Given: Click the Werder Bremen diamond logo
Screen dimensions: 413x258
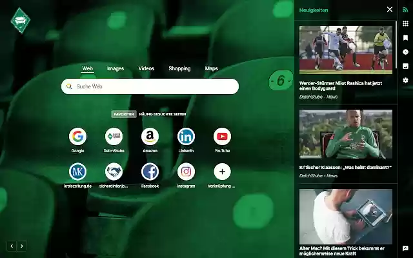Looking at the screenshot, I should (21, 20).
